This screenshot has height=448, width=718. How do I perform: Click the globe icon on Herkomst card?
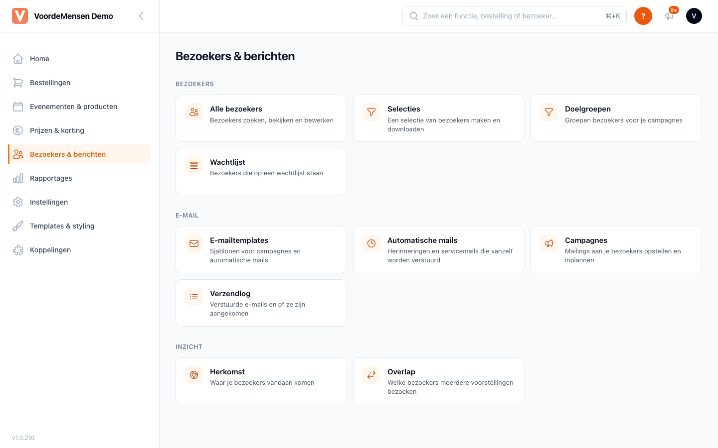tap(194, 375)
